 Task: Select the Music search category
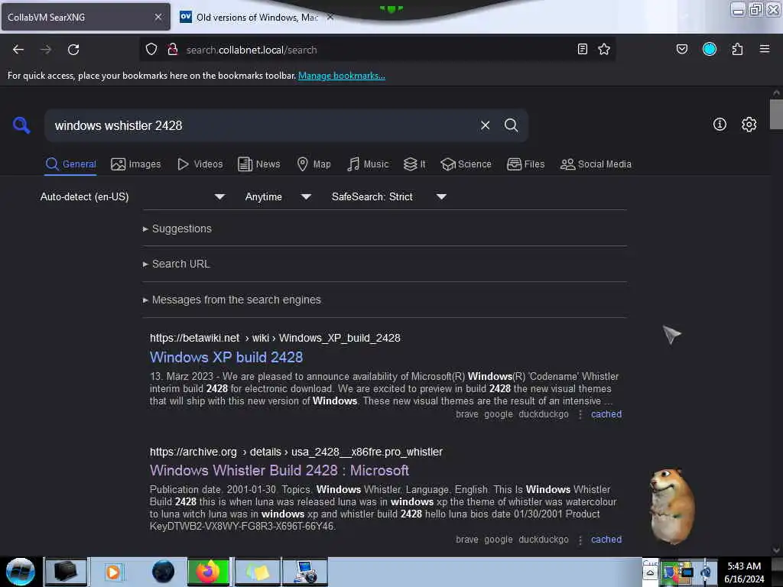(x=368, y=164)
